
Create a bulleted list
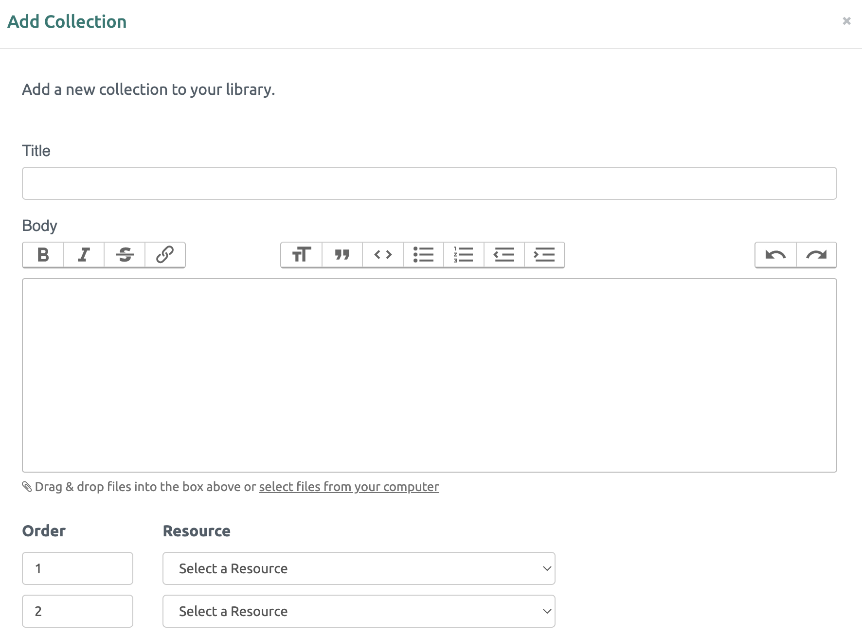coord(423,255)
